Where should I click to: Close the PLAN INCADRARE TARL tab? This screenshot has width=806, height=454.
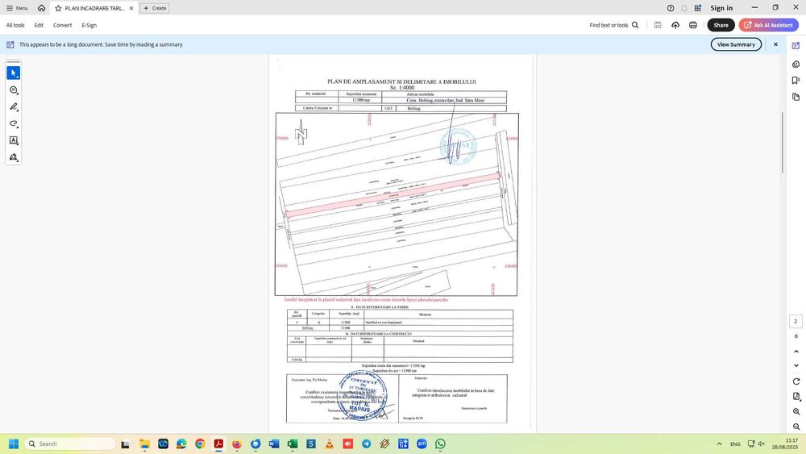(131, 8)
